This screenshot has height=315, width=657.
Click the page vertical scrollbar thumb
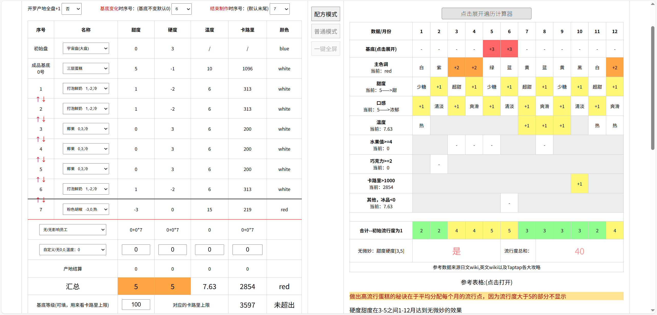653,88
